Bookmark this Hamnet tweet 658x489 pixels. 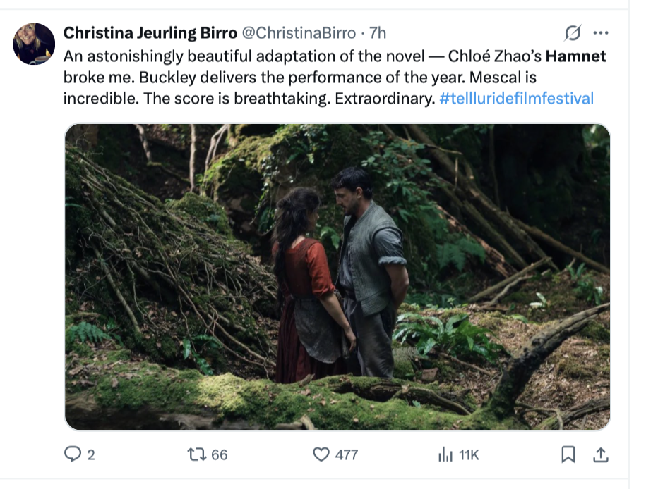[568, 455]
